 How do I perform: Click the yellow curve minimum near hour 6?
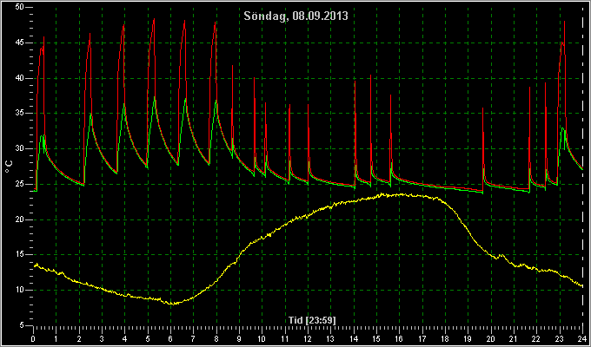pyautogui.click(x=171, y=304)
